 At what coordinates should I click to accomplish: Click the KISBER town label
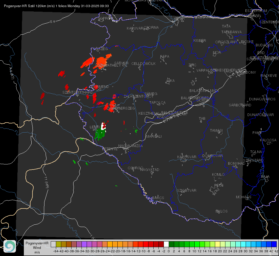(200, 40)
